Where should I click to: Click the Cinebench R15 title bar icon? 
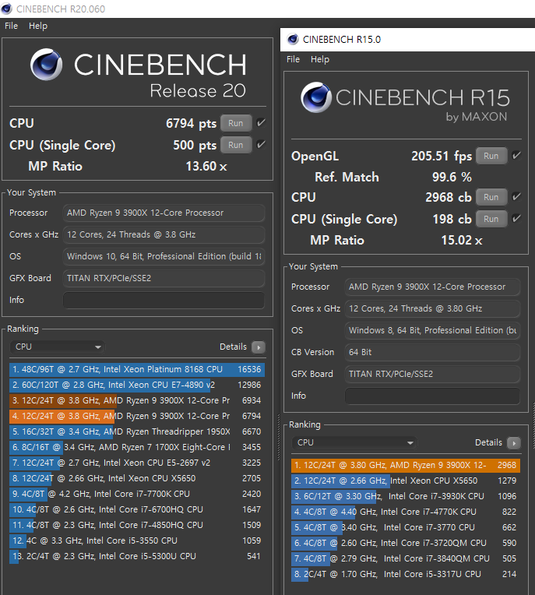[x=293, y=40]
